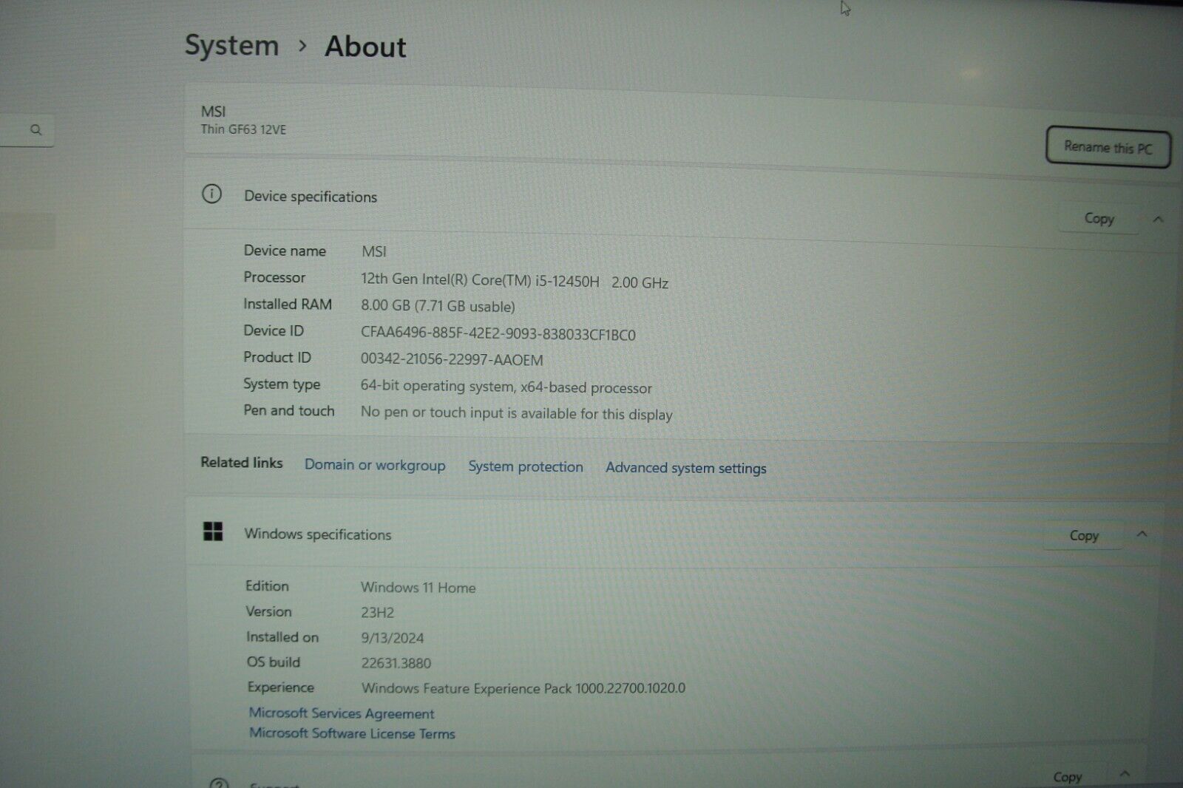Copy the Device specifications
This screenshot has height=788, width=1183.
coord(1099,219)
